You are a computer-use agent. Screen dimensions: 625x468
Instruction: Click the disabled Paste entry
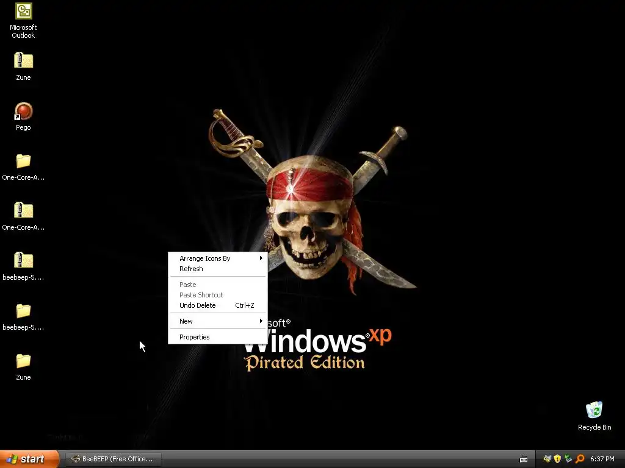point(218,285)
